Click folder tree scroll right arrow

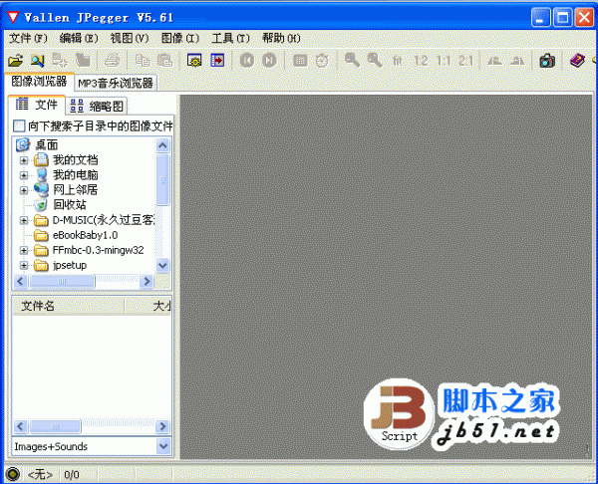[147, 282]
